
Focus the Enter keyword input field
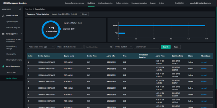(x=146, y=47)
